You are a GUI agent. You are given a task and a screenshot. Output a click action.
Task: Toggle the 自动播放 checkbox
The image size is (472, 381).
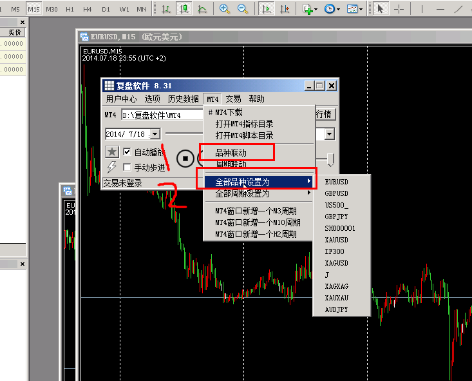pyautogui.click(x=127, y=153)
